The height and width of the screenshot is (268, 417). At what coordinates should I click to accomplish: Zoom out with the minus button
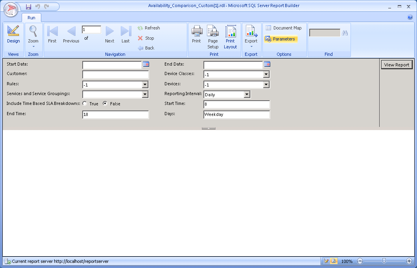pyautogui.click(x=360, y=261)
